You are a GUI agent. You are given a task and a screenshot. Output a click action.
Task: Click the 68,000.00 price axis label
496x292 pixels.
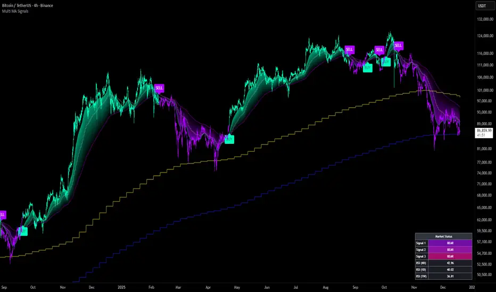pos(485,195)
